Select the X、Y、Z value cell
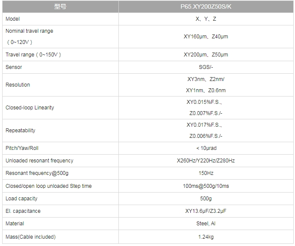The height and width of the screenshot is (246, 295). pos(206,19)
